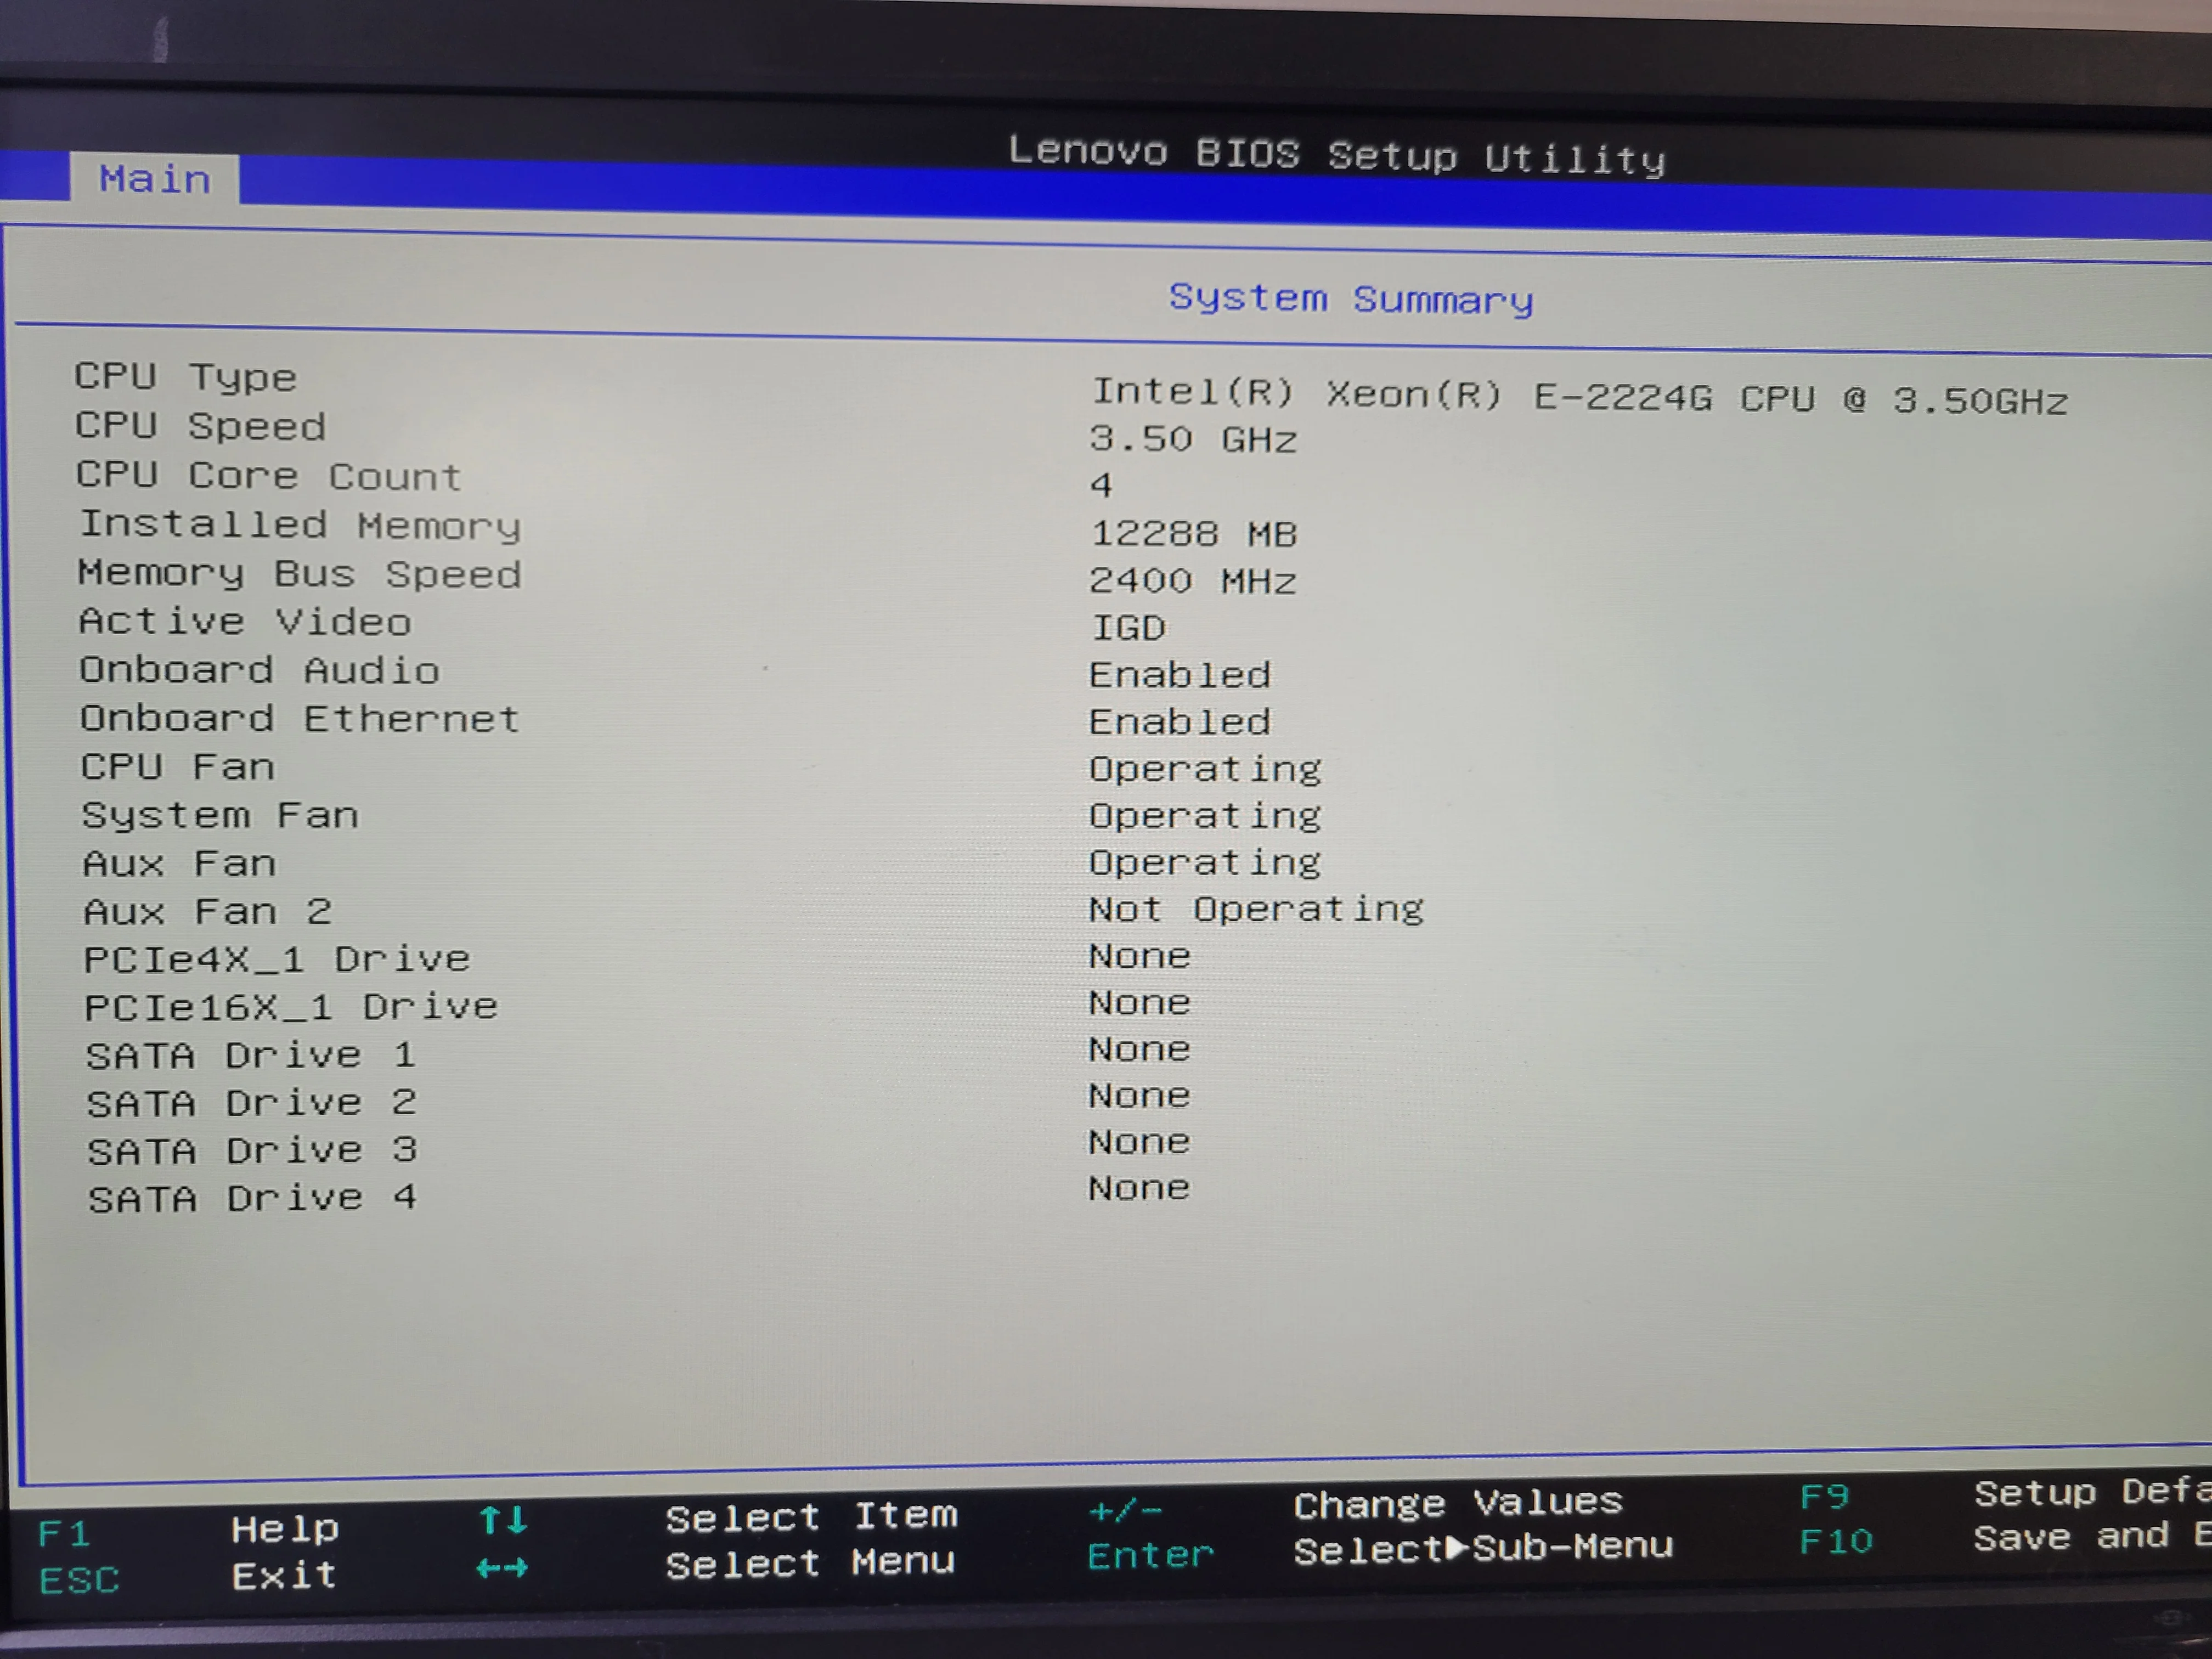Select the 2400 MHz value
Image resolution: width=2212 pixels, height=1659 pixels.
pos(1193,580)
